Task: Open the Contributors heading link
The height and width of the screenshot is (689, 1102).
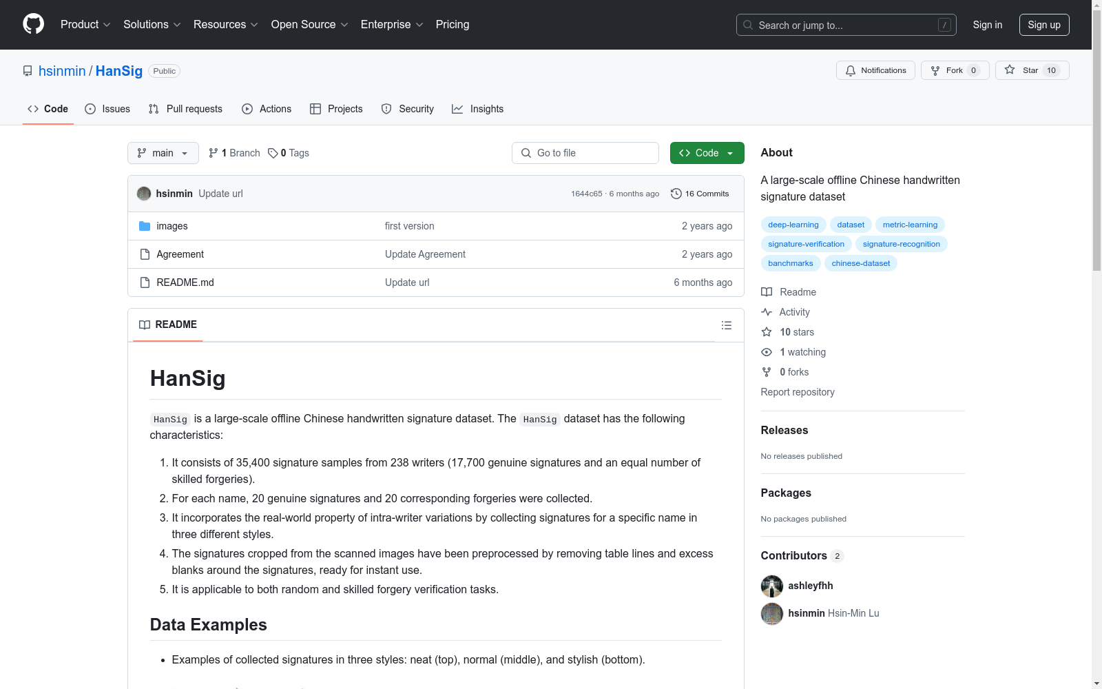Action: [x=802, y=555]
